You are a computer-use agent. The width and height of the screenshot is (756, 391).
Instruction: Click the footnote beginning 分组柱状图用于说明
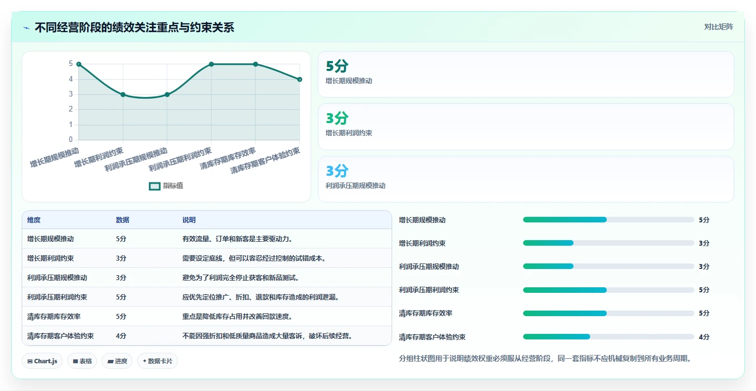pyautogui.click(x=545, y=358)
